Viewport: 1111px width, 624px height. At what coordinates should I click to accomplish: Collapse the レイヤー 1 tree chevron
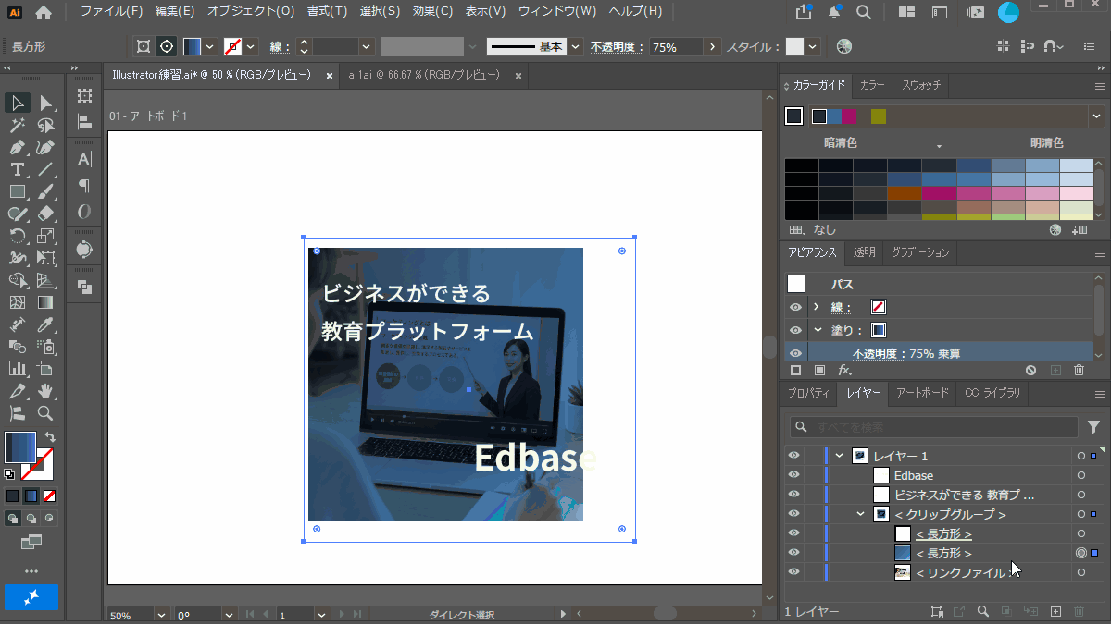(840, 456)
